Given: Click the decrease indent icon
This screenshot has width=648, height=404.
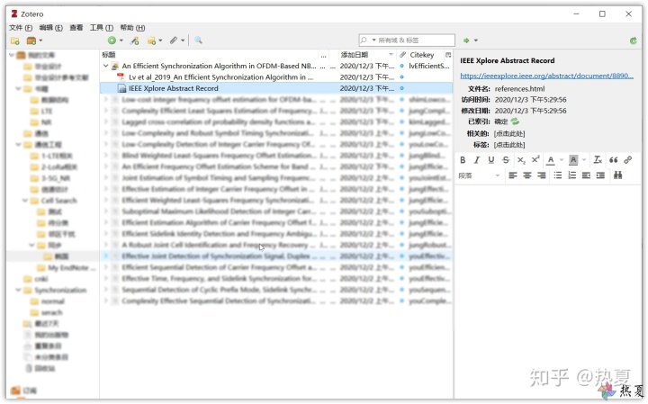Looking at the screenshot, I should click(x=587, y=175).
